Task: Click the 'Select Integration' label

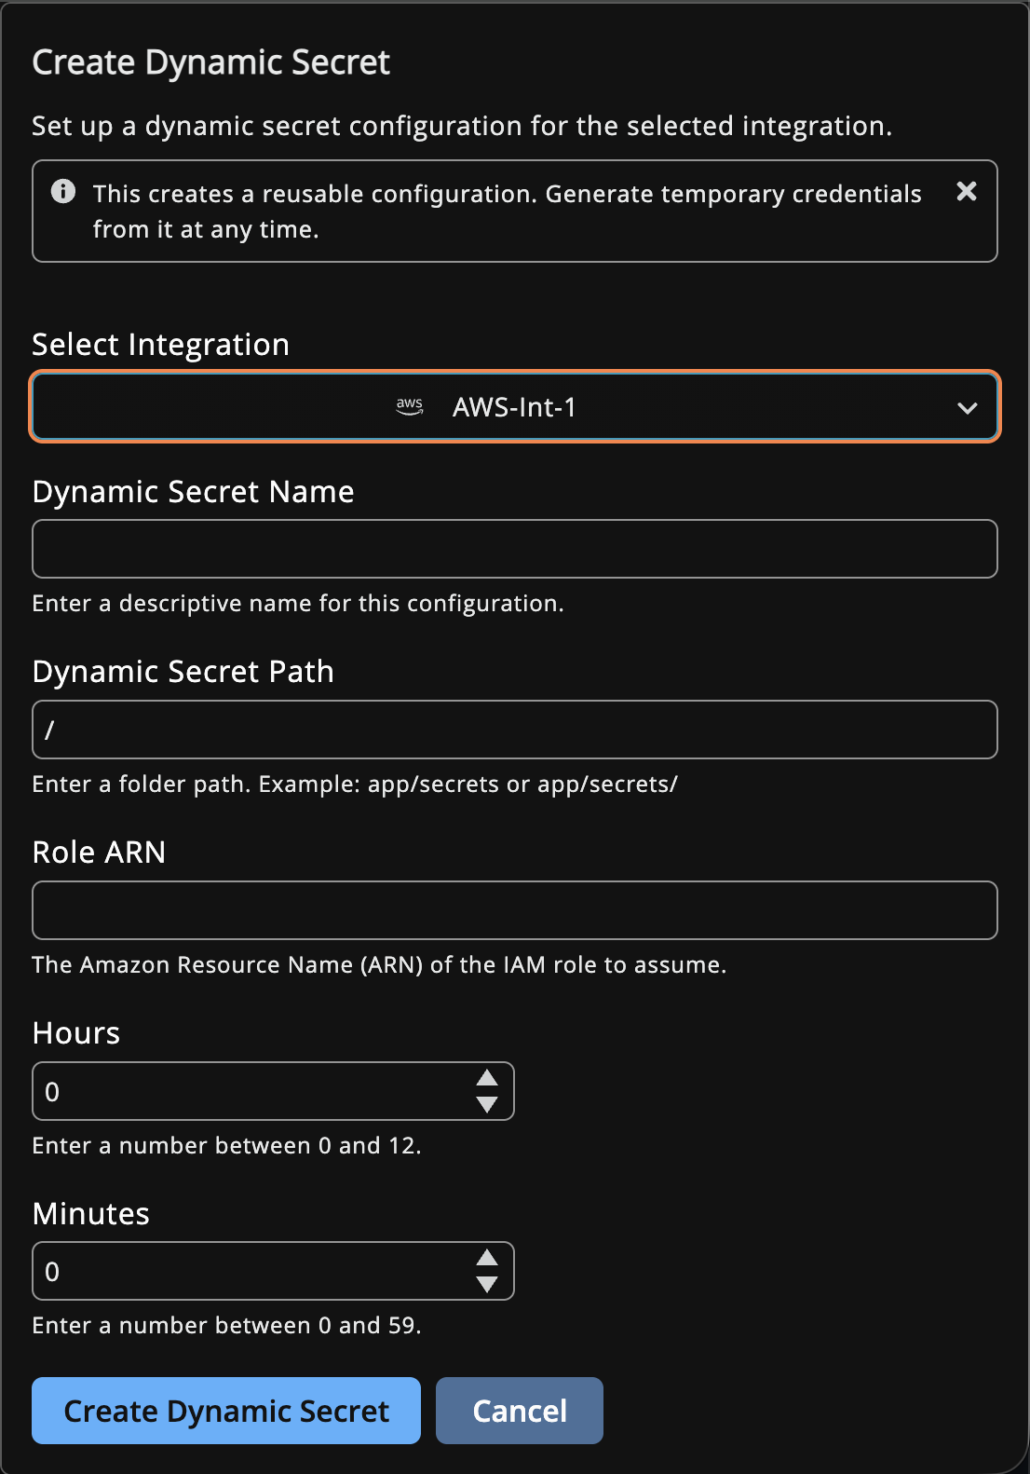Action: (161, 345)
